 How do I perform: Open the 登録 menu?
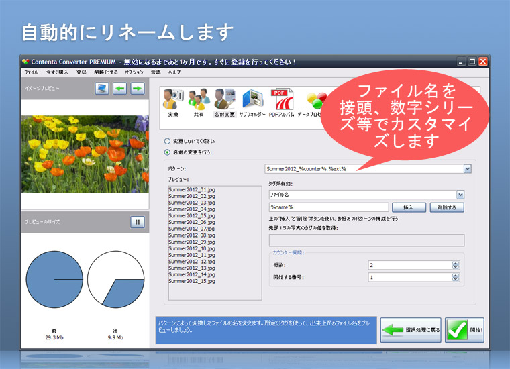[81, 72]
